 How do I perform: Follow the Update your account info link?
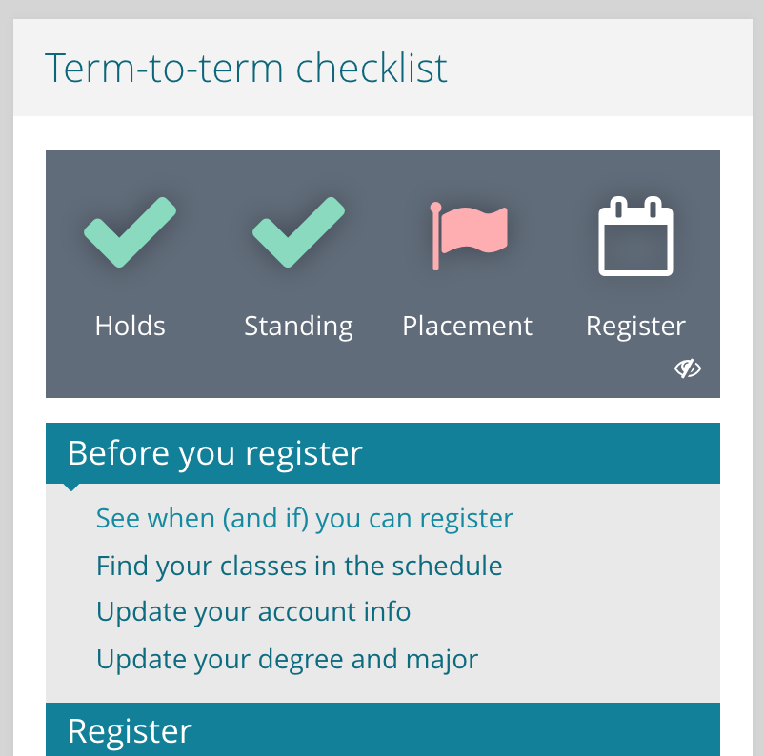(x=253, y=611)
